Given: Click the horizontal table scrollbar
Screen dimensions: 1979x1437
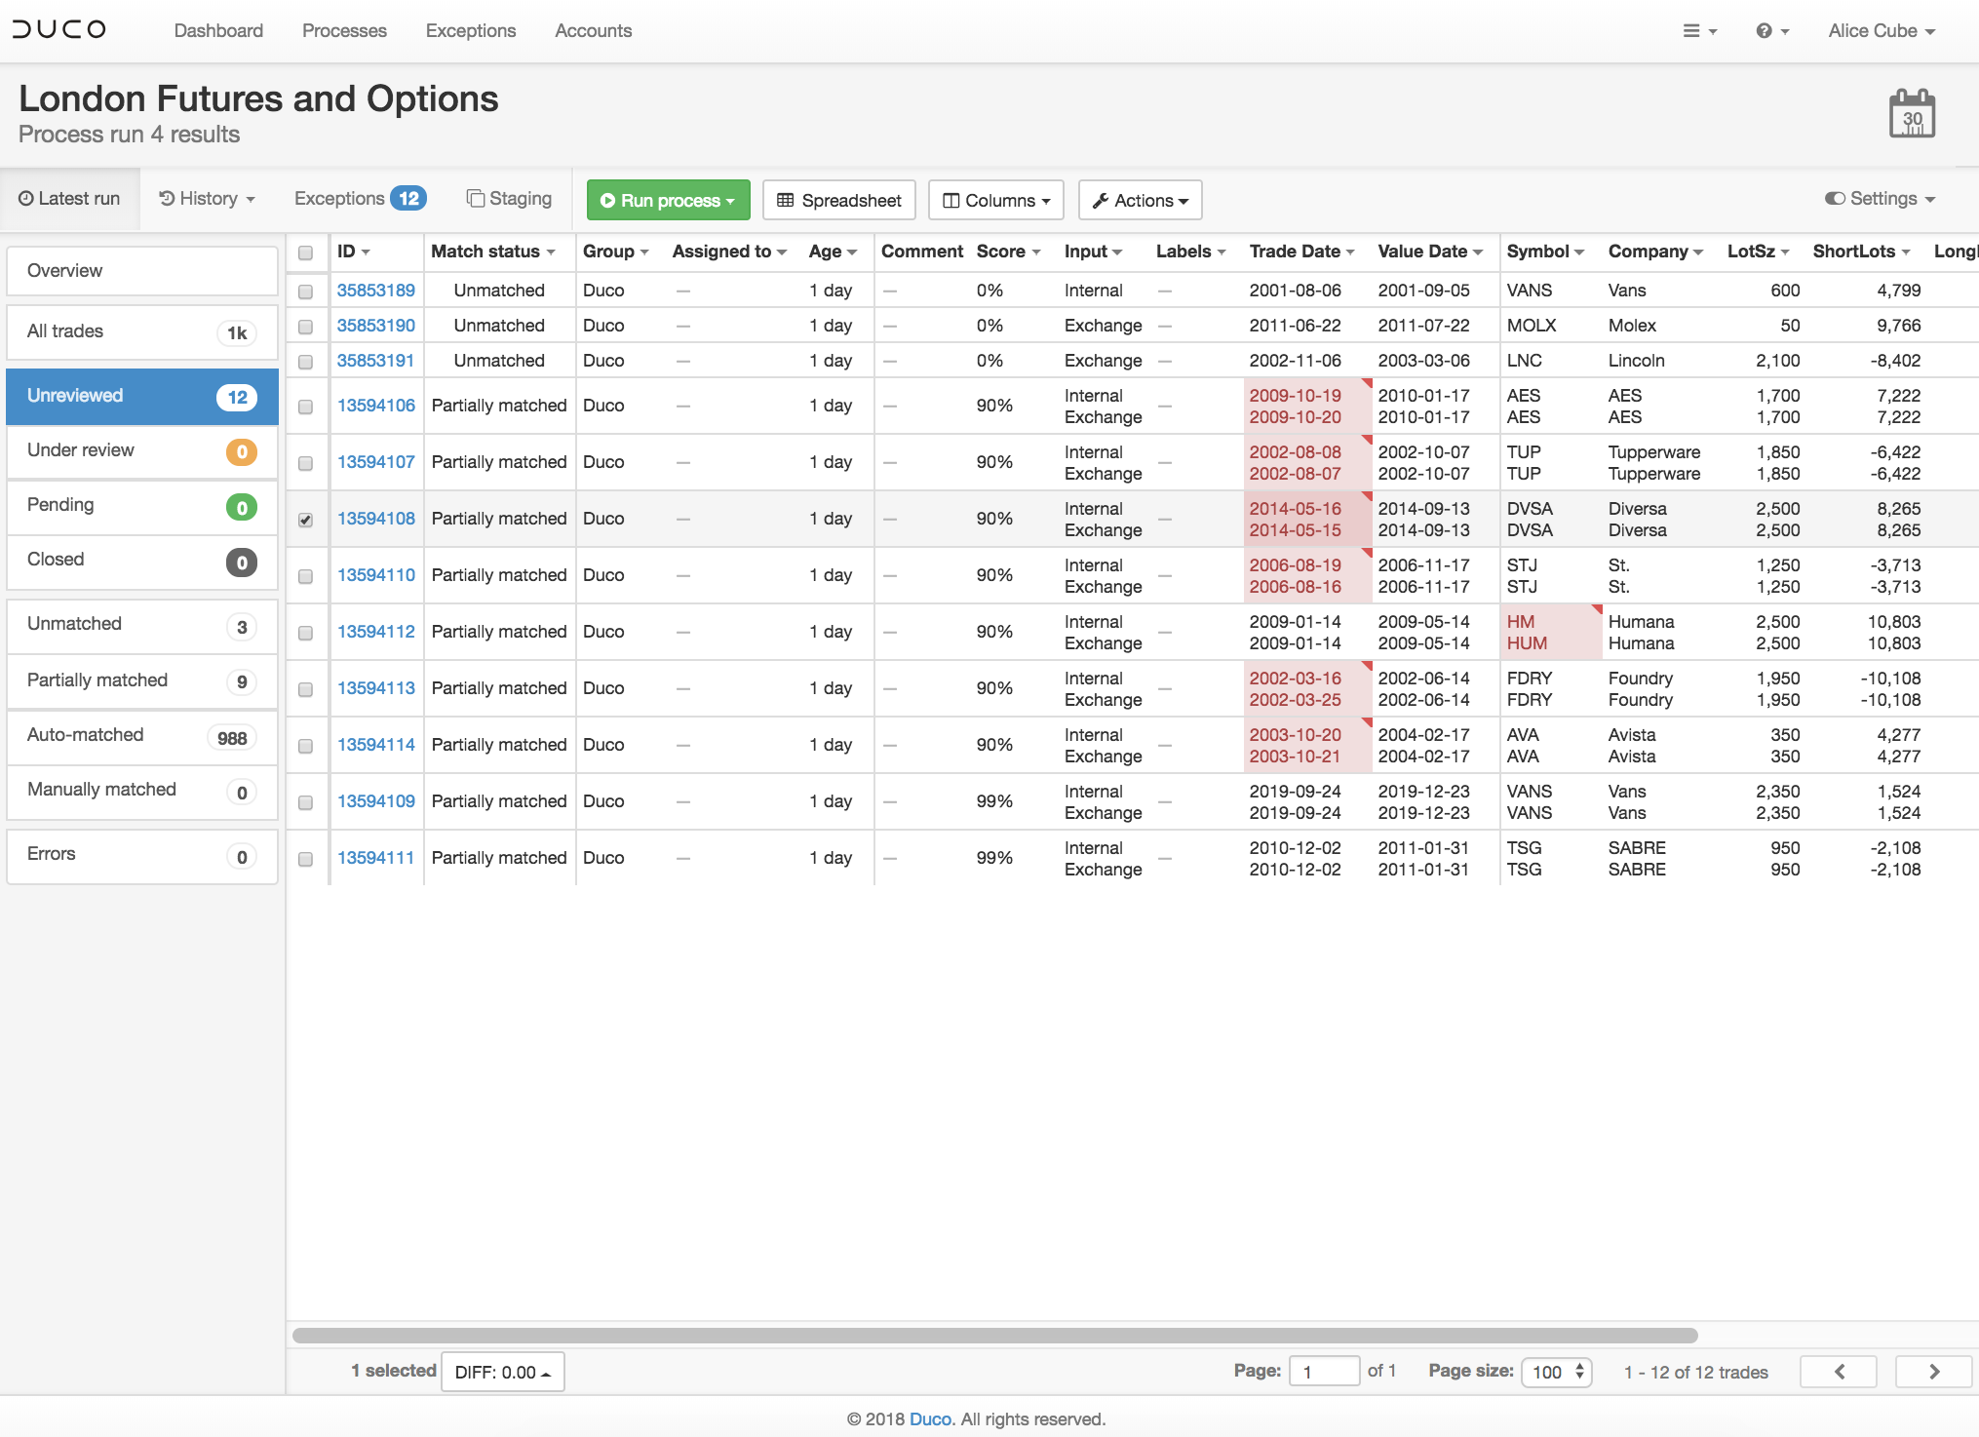Looking at the screenshot, I should coord(994,1335).
